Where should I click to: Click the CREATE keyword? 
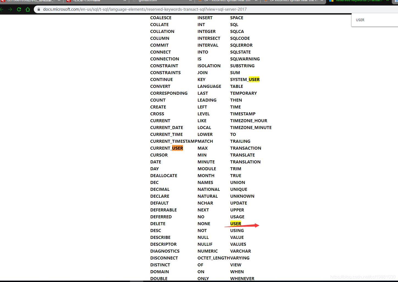coord(158,107)
